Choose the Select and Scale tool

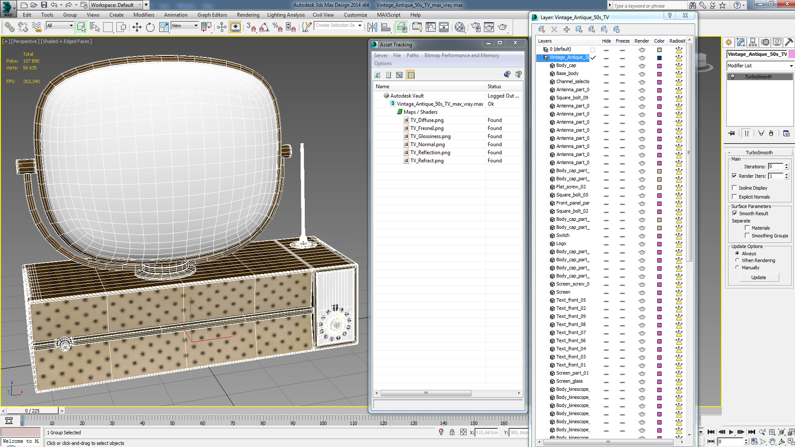pyautogui.click(x=164, y=27)
